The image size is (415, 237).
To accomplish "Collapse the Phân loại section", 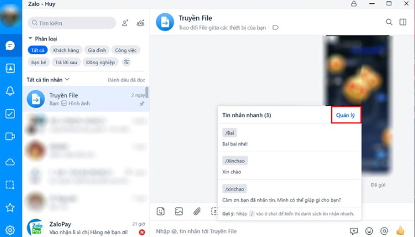I will 30,38.
